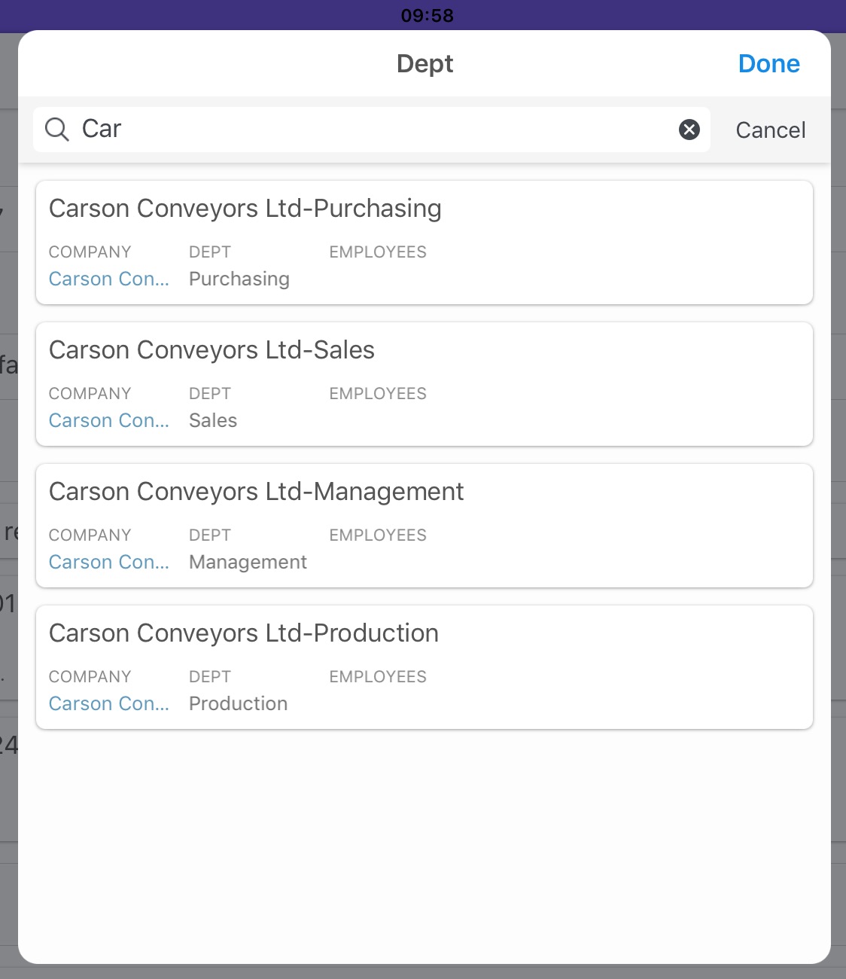Follow the company link in the Management card
846x979 pixels.
click(x=108, y=563)
